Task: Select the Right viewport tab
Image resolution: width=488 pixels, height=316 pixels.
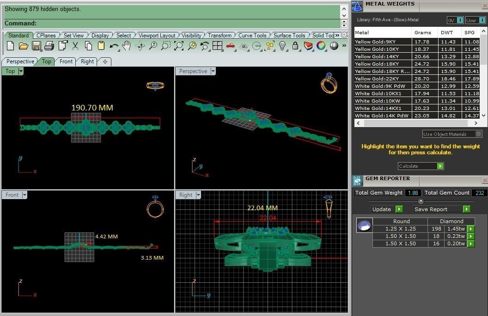Action: (87, 61)
